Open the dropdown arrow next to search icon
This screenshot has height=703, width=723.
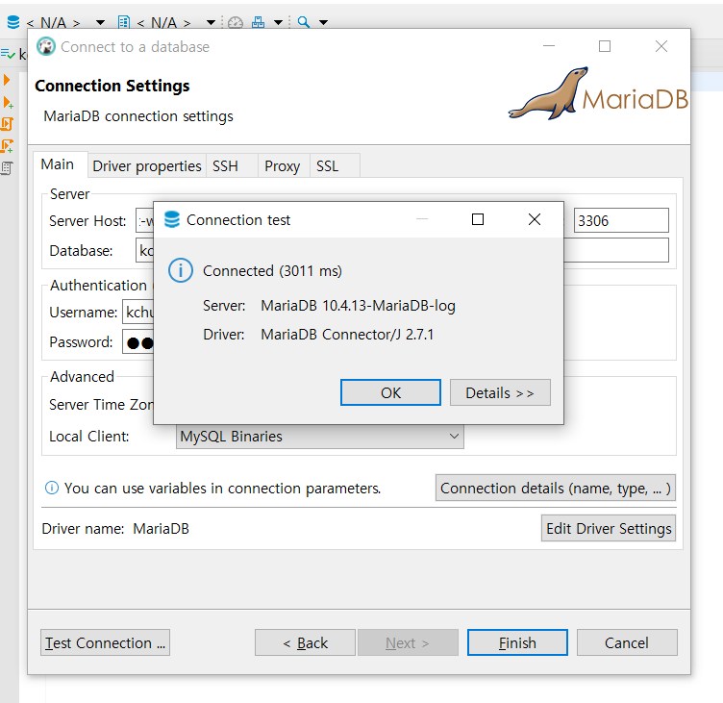pyautogui.click(x=324, y=22)
